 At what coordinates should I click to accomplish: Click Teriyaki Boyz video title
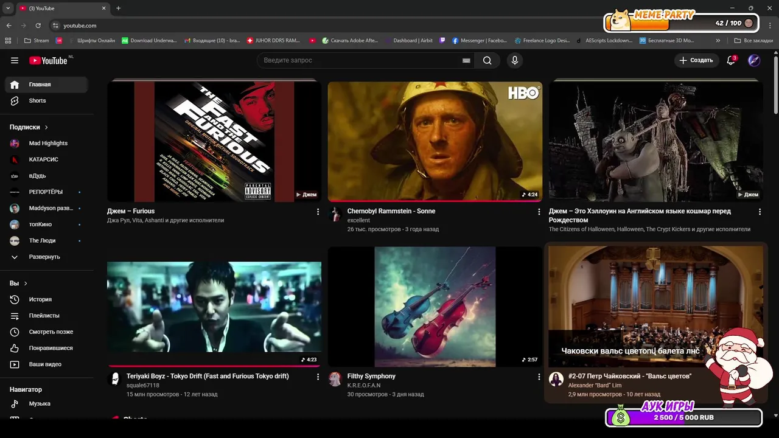(208, 376)
